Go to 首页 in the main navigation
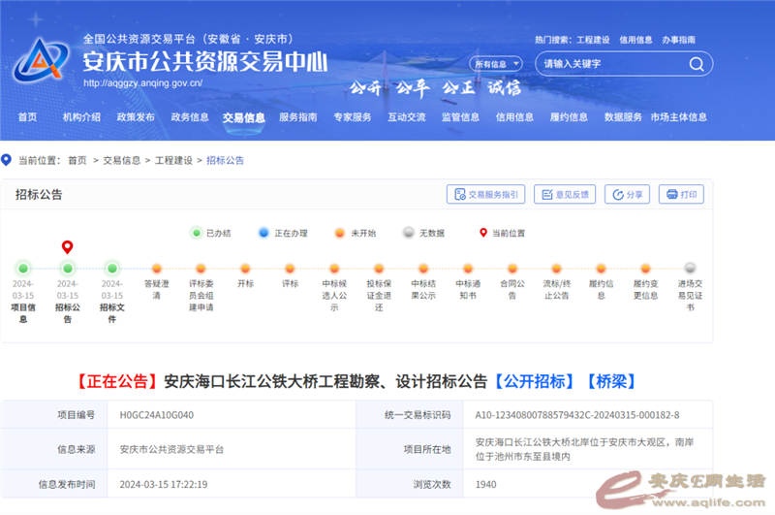Viewport: 775px width, 515px height. click(x=27, y=117)
